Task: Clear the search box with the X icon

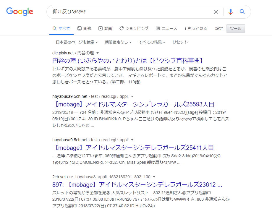Action: click(x=216, y=12)
